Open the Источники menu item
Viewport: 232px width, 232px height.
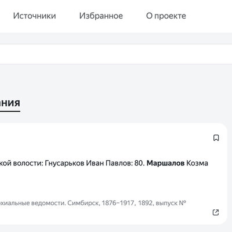34,16
